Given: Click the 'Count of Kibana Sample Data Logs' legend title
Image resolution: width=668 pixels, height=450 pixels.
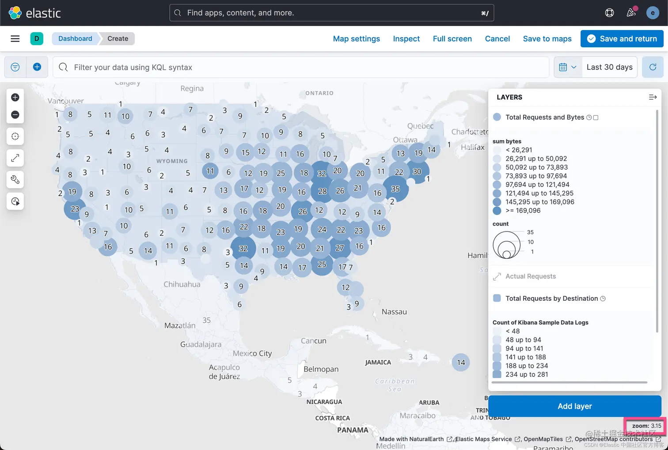Looking at the screenshot, I should pyautogui.click(x=540, y=322).
